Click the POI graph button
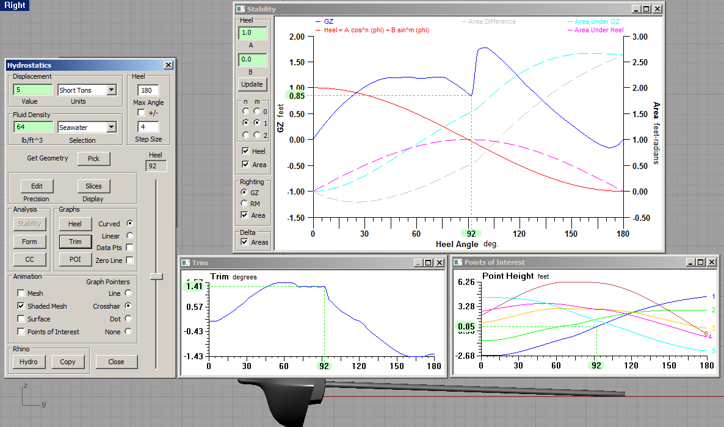The height and width of the screenshot is (427, 724). coord(75,259)
